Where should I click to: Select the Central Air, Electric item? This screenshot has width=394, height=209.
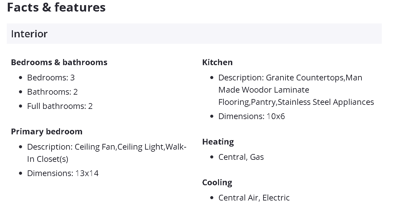click(x=254, y=198)
